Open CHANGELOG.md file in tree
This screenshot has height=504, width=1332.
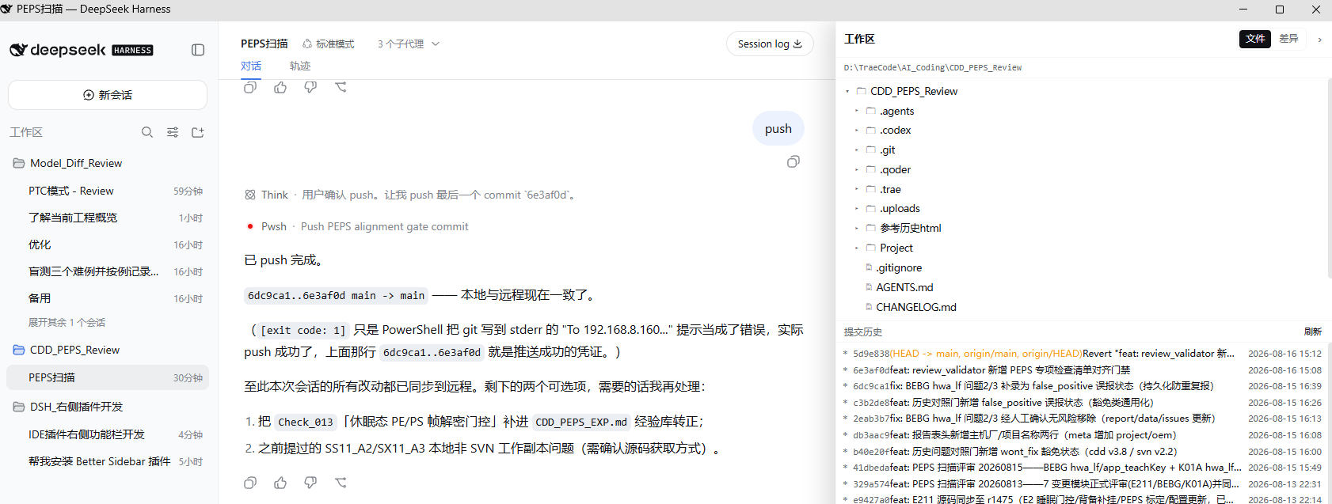pyautogui.click(x=915, y=307)
